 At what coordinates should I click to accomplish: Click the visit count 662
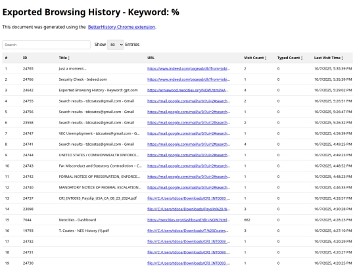click(247, 220)
